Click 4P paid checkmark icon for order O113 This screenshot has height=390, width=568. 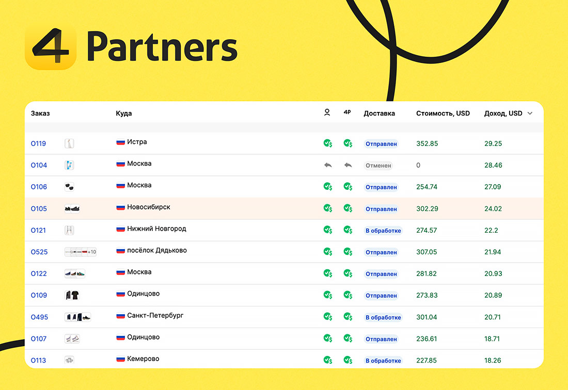[348, 360]
